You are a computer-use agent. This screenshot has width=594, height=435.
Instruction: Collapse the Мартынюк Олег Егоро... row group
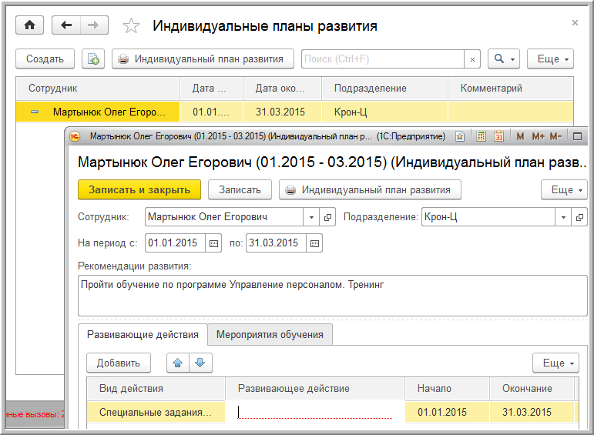[x=35, y=112]
